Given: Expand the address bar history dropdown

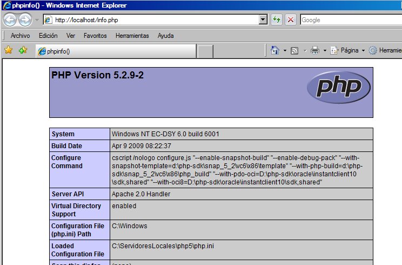Looking at the screenshot, I should [x=263, y=20].
